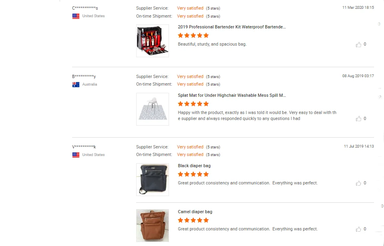Click the Splat Mat five-star rating
384x246 pixels.
pyautogui.click(x=193, y=104)
